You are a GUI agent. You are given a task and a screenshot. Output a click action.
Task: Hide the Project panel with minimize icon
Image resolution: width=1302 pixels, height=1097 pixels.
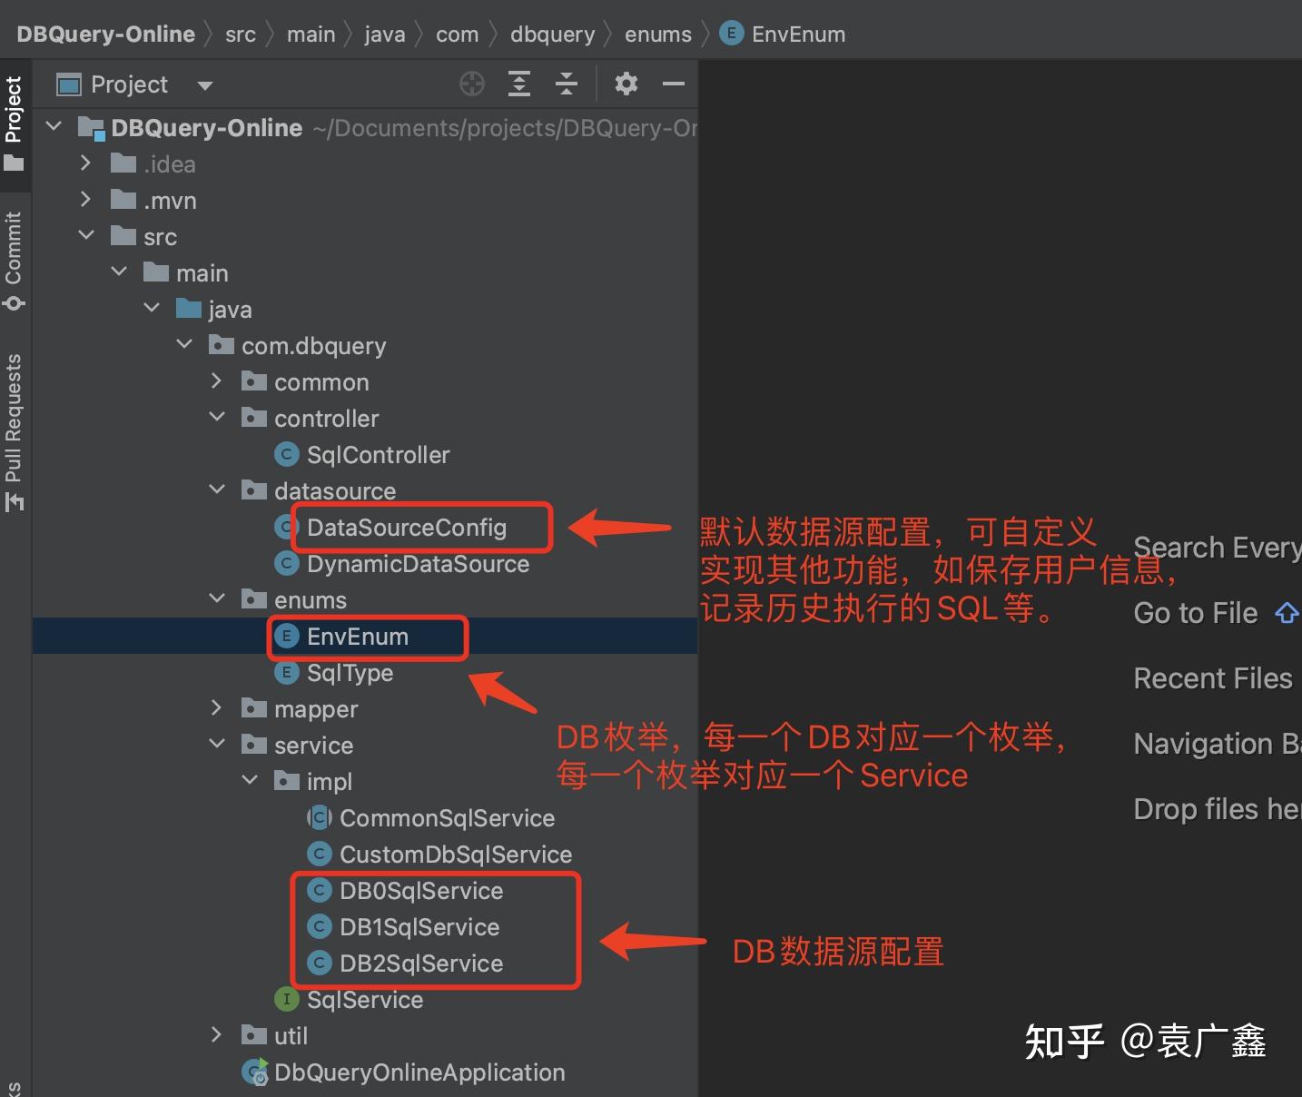673,84
